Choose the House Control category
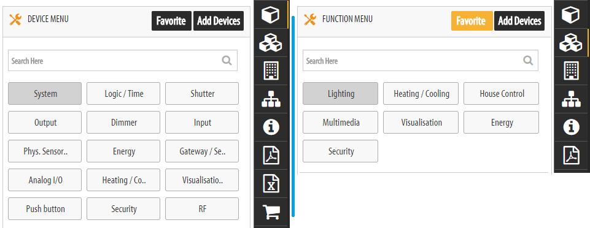 [501, 94]
